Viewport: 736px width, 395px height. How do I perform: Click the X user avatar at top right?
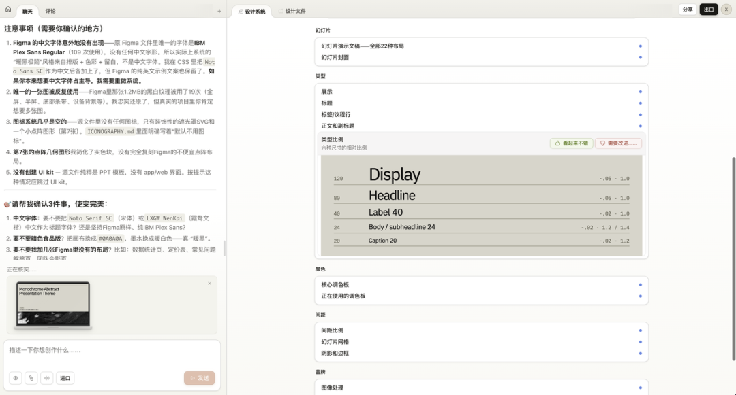(726, 10)
